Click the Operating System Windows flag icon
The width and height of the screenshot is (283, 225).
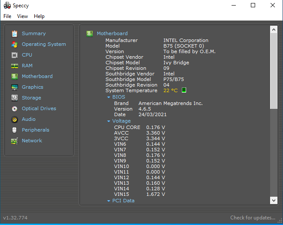[x=15, y=45]
